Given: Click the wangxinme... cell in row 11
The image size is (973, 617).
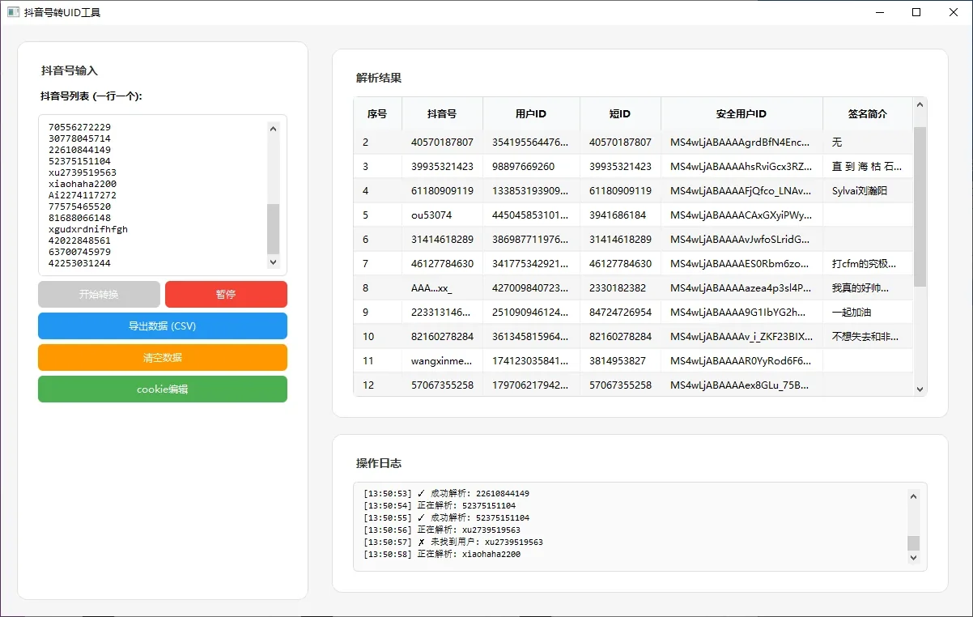Looking at the screenshot, I should coord(442,360).
